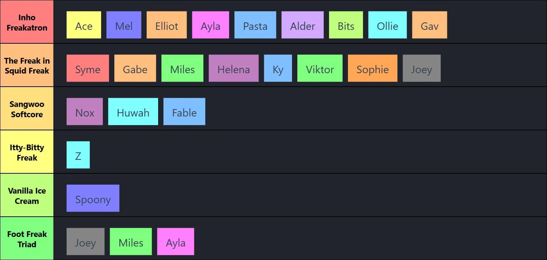
Task: Click the Inho Freakatron tier label
Action: (x=27, y=22)
